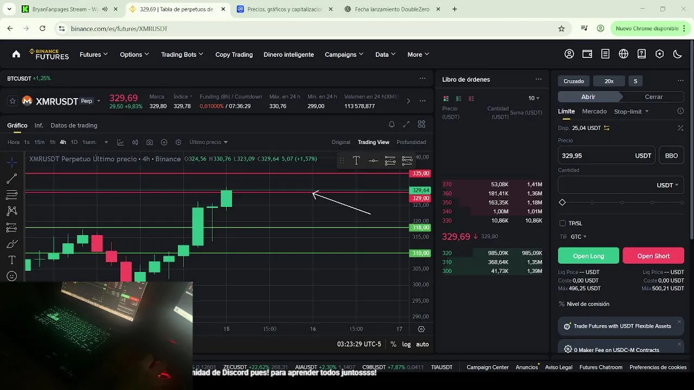This screenshot has height=390, width=694.
Task: Click the add plus circle chart icon
Action: [164, 142]
